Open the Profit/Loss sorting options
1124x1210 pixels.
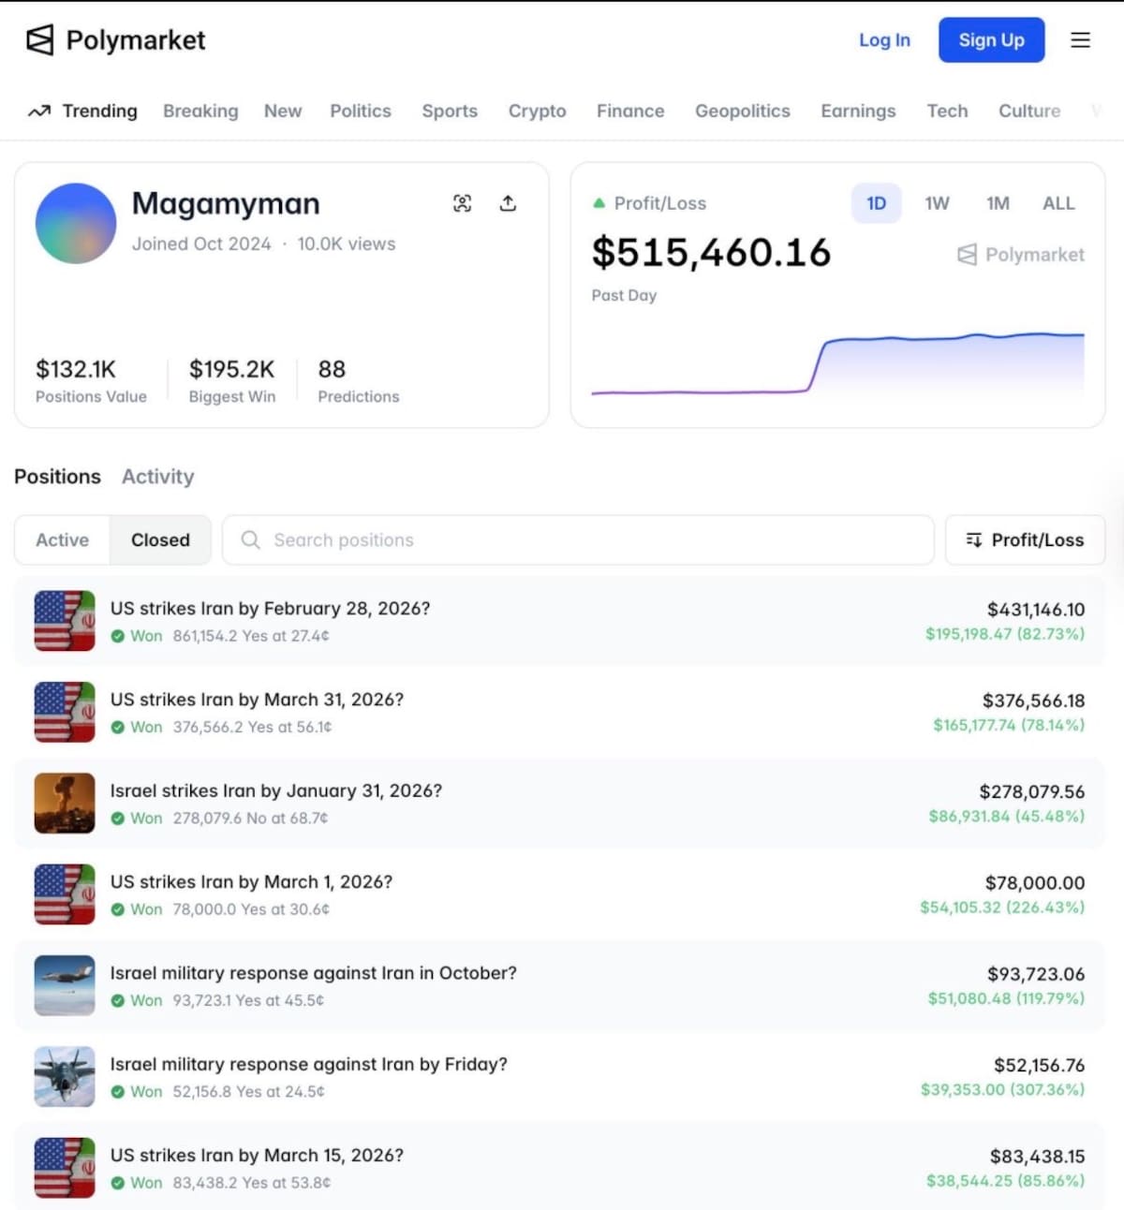tap(1025, 539)
